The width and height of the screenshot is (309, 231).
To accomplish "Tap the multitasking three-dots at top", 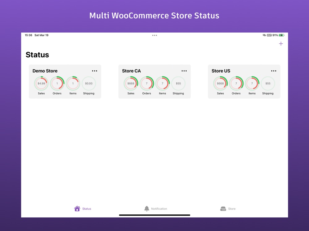I will coord(154,35).
